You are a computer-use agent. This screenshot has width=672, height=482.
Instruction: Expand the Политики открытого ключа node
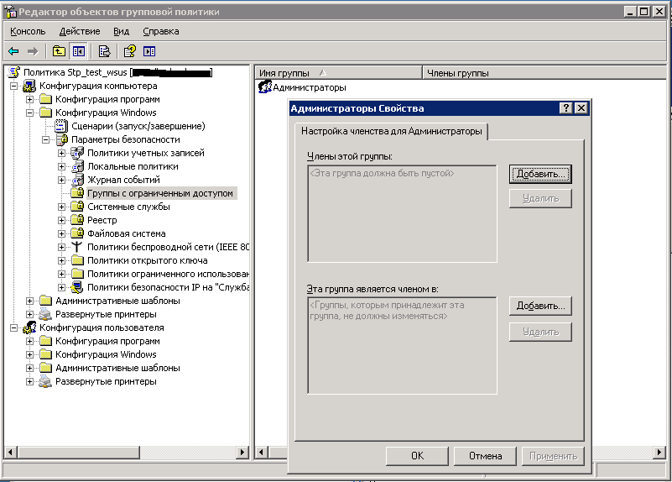point(62,260)
